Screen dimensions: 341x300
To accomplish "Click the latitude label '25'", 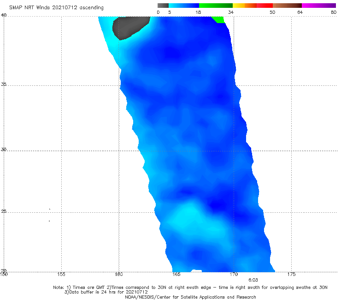I will [4, 211].
